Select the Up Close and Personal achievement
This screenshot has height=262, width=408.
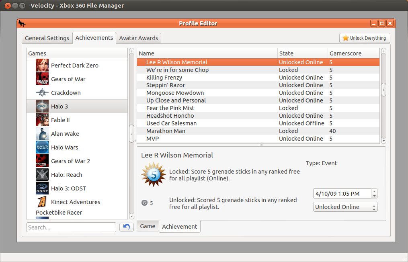pos(258,100)
